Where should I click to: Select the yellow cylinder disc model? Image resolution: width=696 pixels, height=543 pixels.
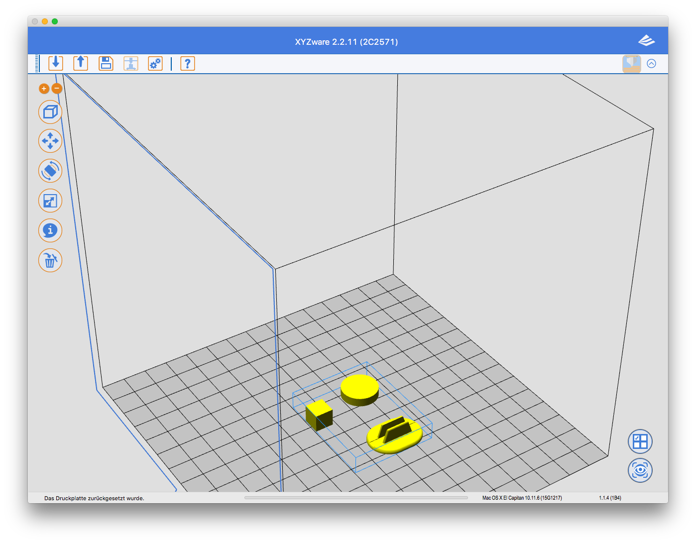click(359, 390)
